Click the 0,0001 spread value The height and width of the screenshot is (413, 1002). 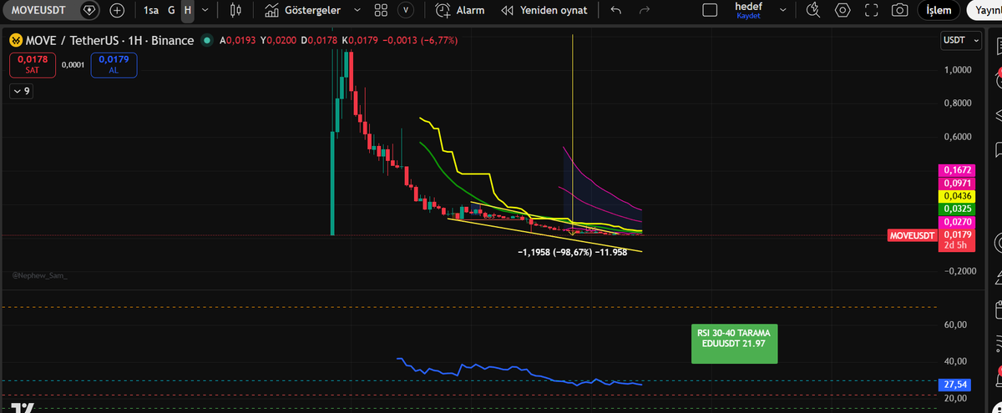pyautogui.click(x=73, y=64)
